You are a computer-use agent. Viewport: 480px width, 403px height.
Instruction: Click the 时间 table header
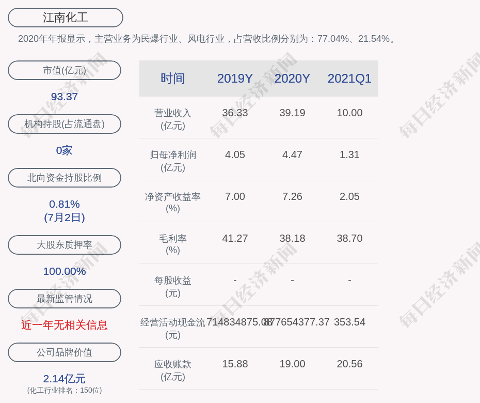click(173, 79)
